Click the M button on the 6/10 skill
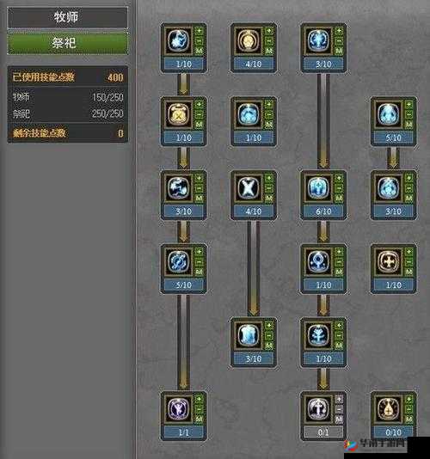The height and width of the screenshot is (459, 430). point(339,199)
